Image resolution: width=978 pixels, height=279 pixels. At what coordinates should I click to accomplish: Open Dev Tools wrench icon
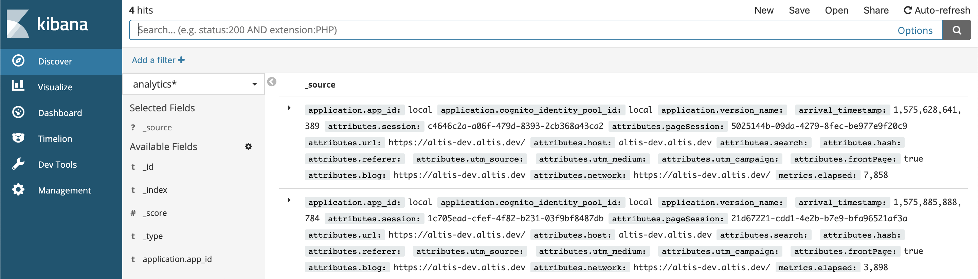(18, 164)
